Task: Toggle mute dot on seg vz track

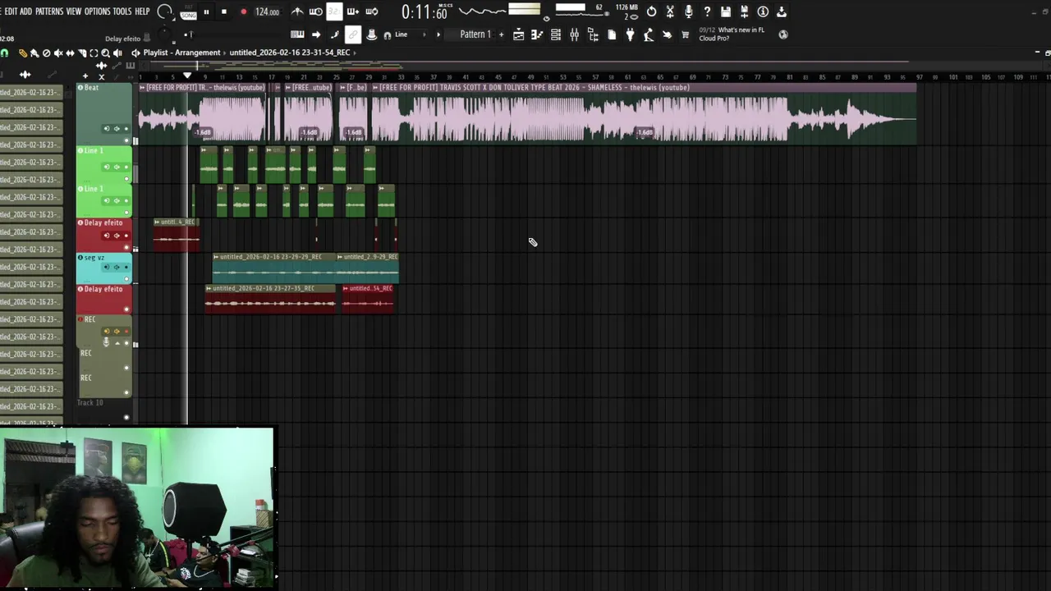Action: click(126, 278)
